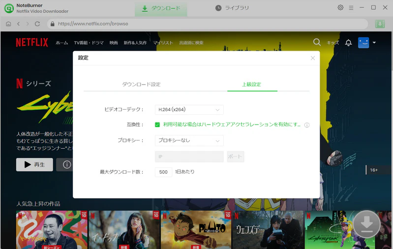Close the 設定 dialog with X

(313, 58)
